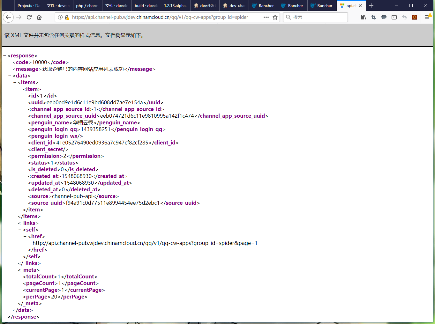Switch to the 1.2.13.alpha tab
Viewport: 435px width, 324px height.
coord(175,6)
